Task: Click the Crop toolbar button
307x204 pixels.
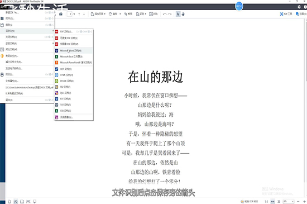Action: [x=128, y=14]
